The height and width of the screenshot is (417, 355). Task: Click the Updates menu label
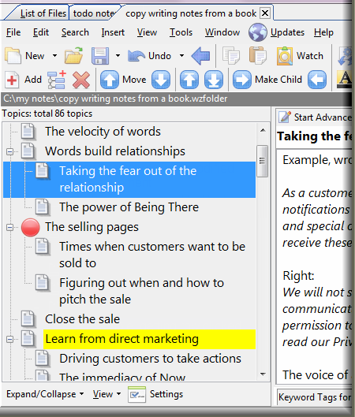pos(287,32)
